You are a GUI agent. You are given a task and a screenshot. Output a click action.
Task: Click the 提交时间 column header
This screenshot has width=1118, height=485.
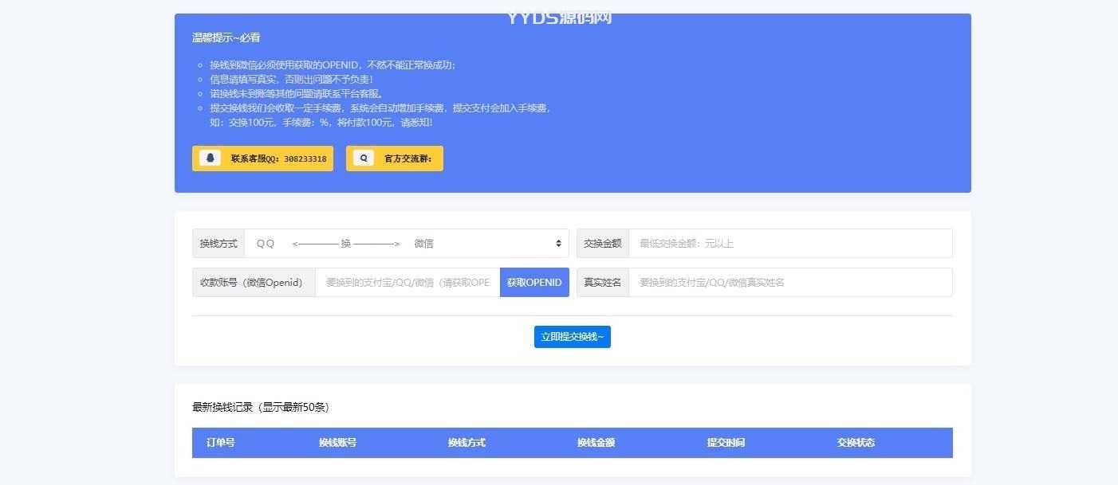click(x=727, y=442)
